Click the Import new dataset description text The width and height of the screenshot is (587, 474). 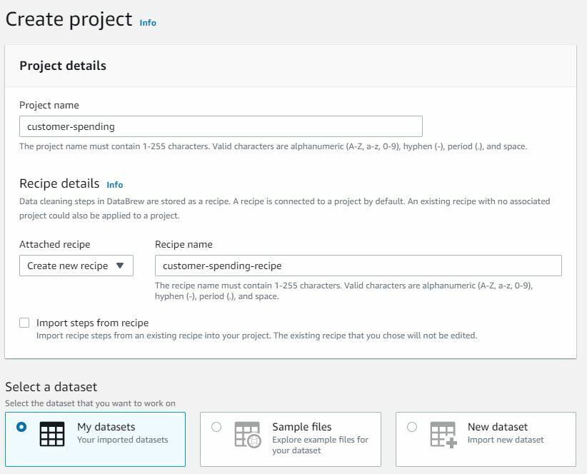pyautogui.click(x=506, y=440)
